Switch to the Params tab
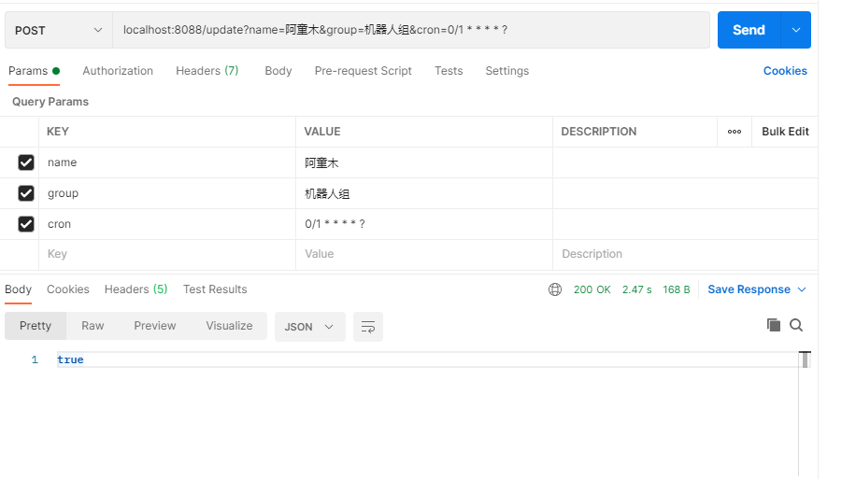This screenshot has width=856, height=479. click(x=34, y=71)
